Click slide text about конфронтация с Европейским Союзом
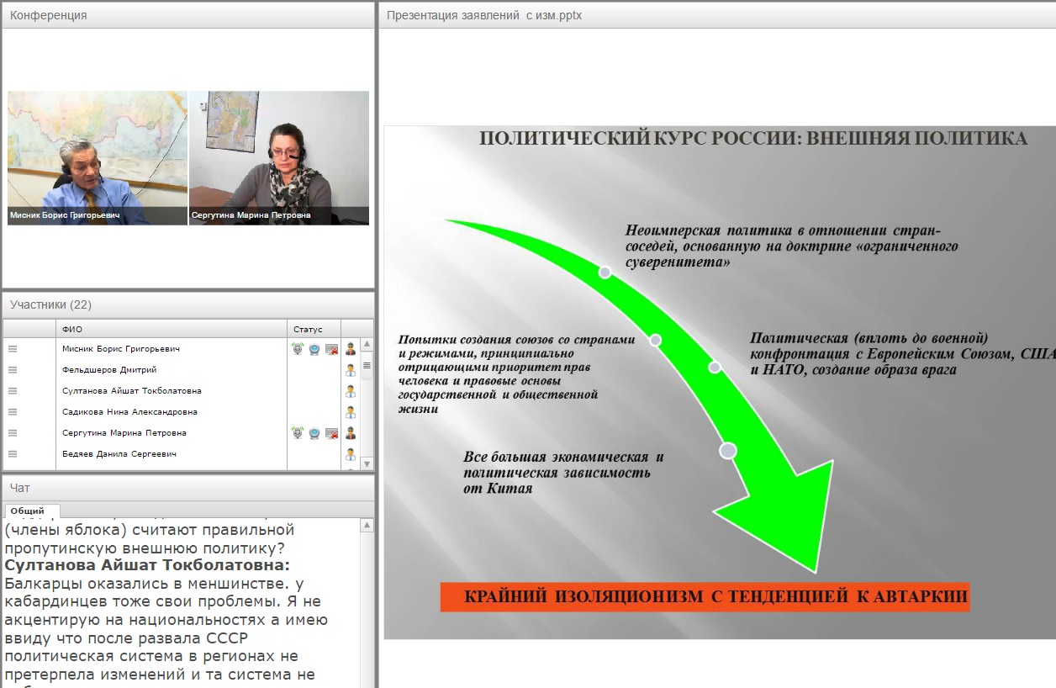The width and height of the screenshot is (1056, 688). (903, 354)
